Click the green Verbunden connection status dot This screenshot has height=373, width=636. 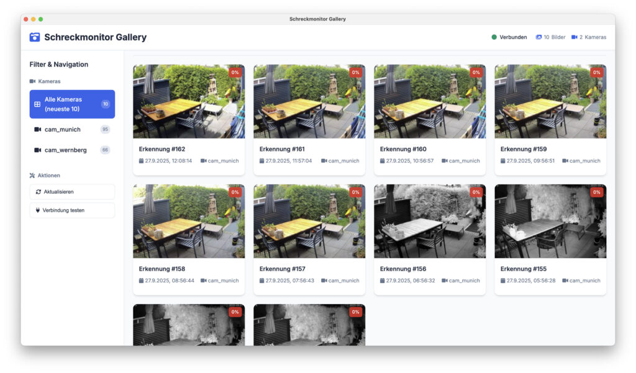(x=494, y=37)
